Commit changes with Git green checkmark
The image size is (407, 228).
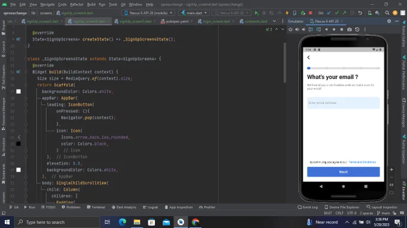point(336,13)
